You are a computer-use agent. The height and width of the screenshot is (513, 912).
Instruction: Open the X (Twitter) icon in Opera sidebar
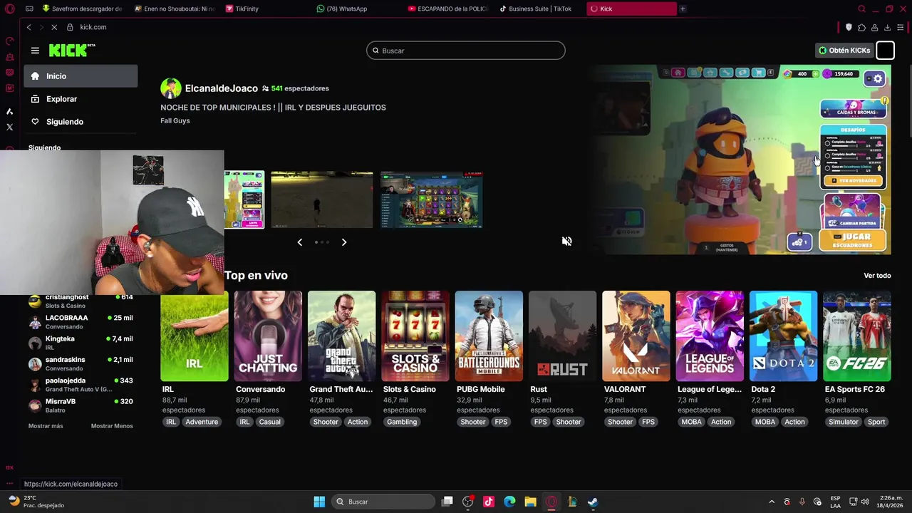(9, 127)
